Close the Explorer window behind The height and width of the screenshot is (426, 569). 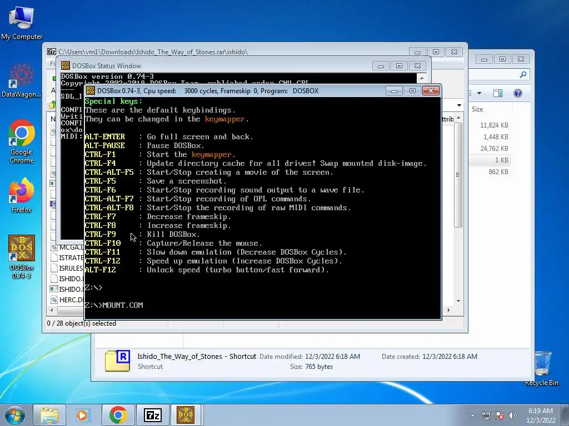521,59
